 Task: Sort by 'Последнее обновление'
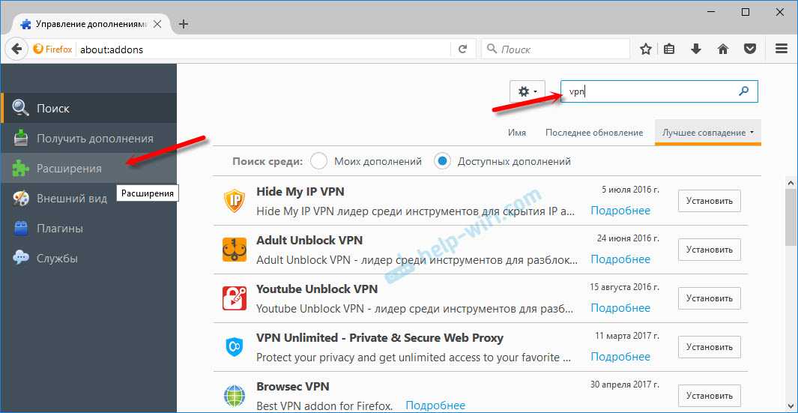(593, 133)
